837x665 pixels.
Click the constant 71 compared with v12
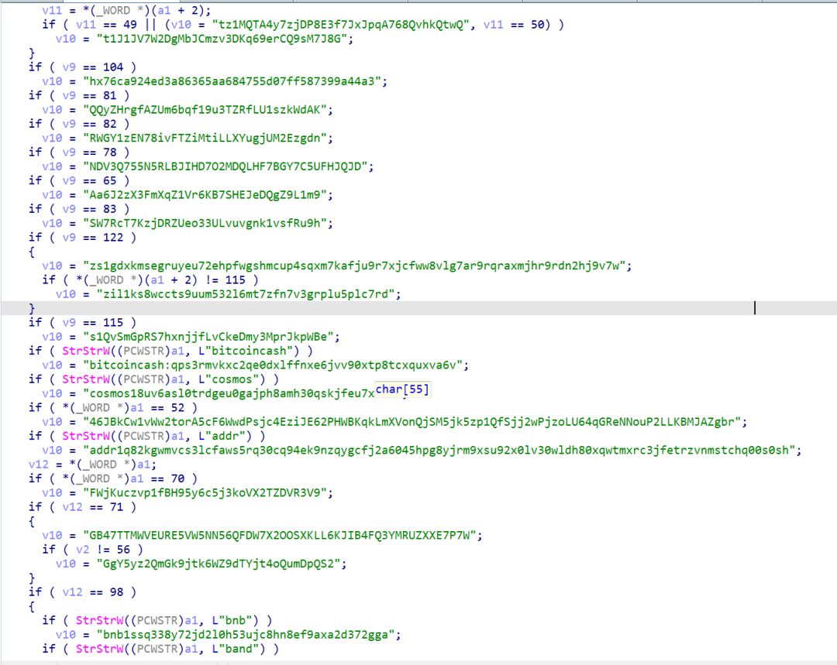coord(116,507)
